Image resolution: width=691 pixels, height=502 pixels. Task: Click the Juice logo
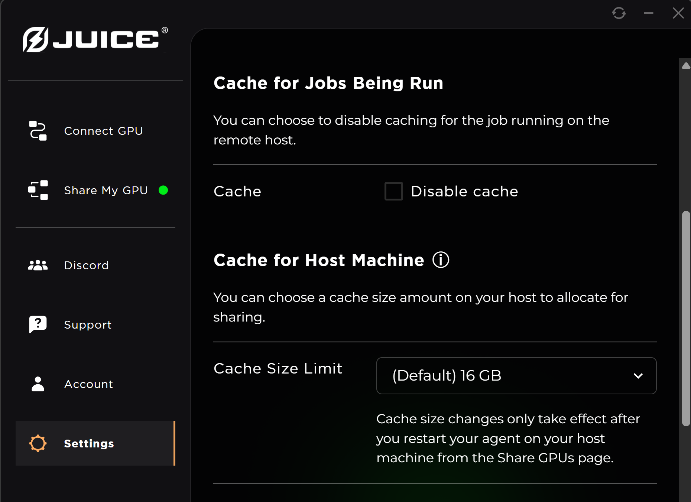click(95, 39)
